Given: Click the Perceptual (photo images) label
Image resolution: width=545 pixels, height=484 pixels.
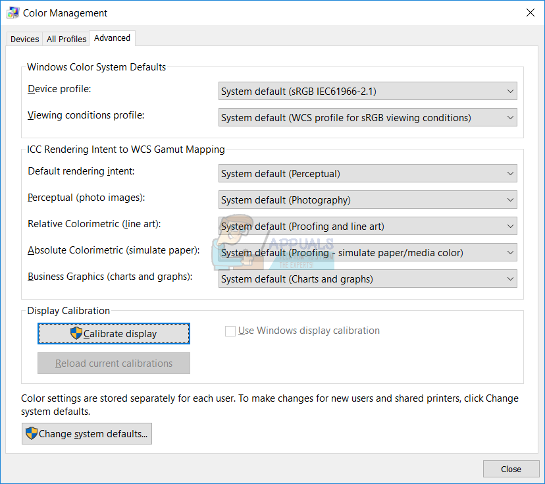Looking at the screenshot, I should 86,198.
